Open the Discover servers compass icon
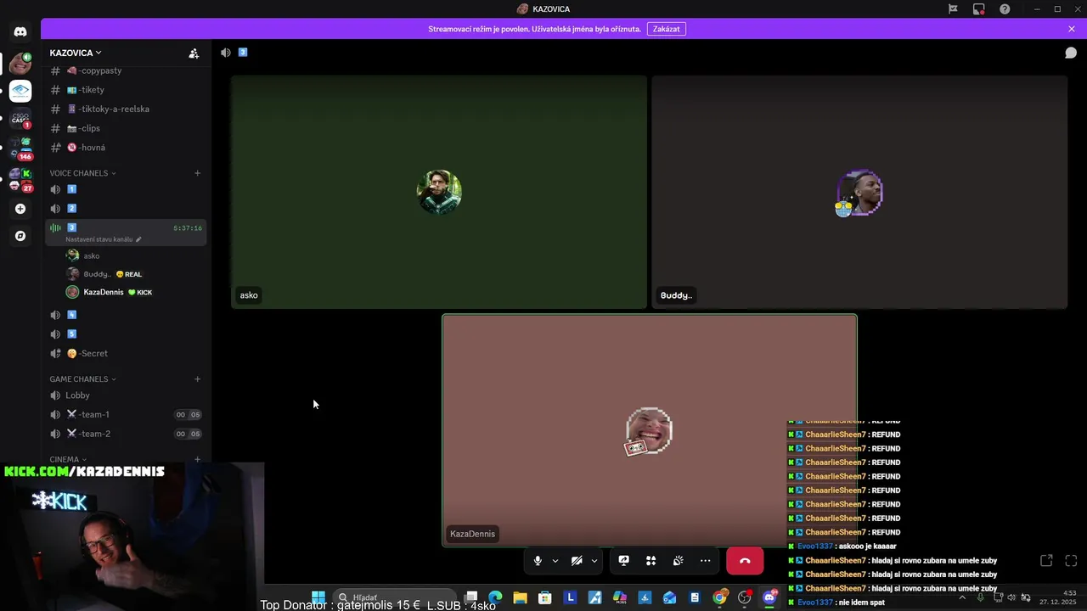The height and width of the screenshot is (611, 1087). (x=20, y=236)
